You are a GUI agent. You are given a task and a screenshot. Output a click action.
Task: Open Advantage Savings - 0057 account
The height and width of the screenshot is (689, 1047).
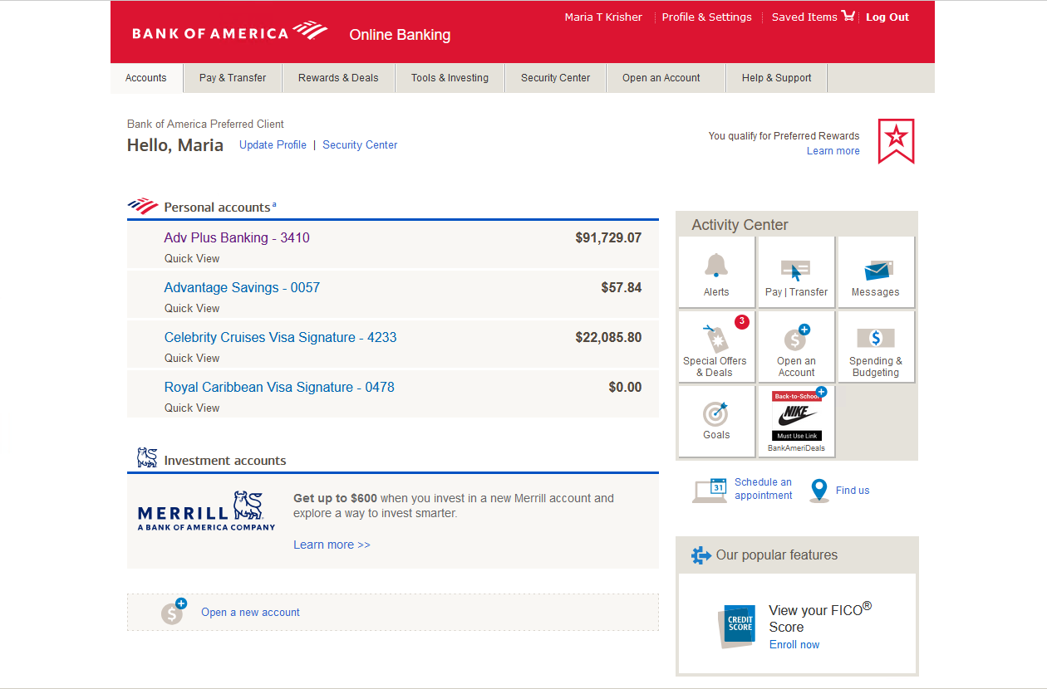242,287
